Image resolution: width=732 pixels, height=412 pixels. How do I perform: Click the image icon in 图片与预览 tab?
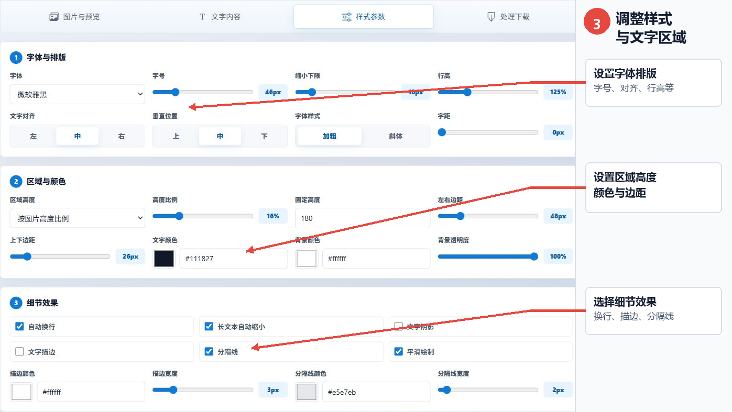(x=54, y=17)
